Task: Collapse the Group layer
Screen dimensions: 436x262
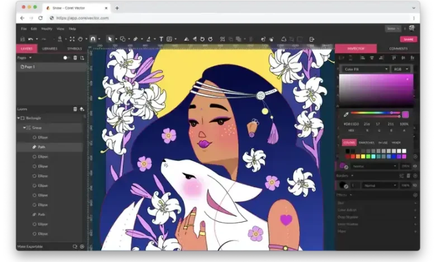Action: coord(24,128)
